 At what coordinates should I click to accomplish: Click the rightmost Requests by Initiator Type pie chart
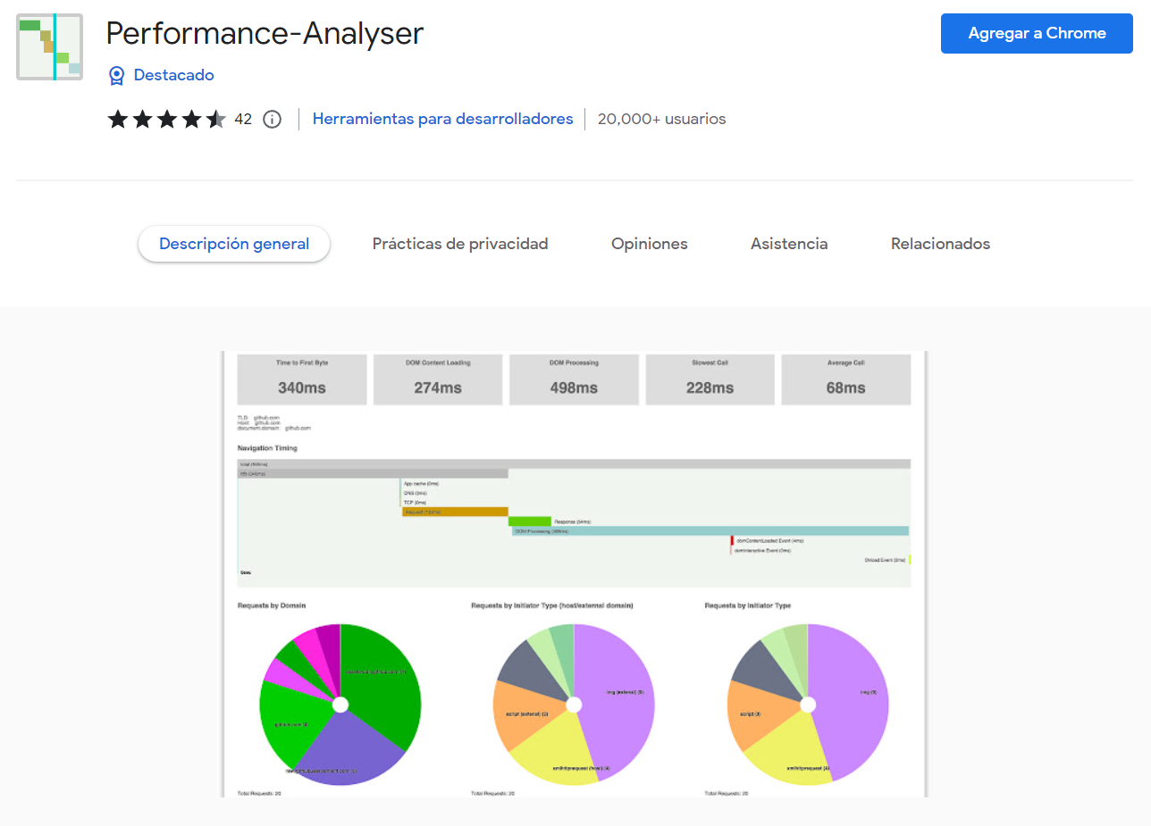point(808,705)
